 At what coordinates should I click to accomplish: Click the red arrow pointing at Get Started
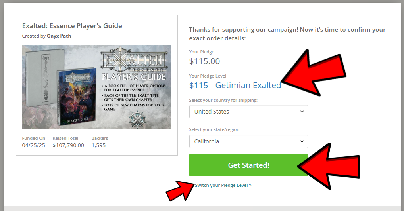point(329,162)
